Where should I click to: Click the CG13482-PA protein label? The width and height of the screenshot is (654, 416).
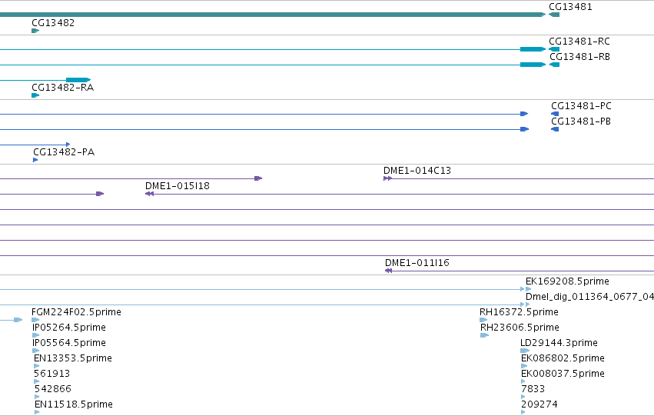(64, 152)
